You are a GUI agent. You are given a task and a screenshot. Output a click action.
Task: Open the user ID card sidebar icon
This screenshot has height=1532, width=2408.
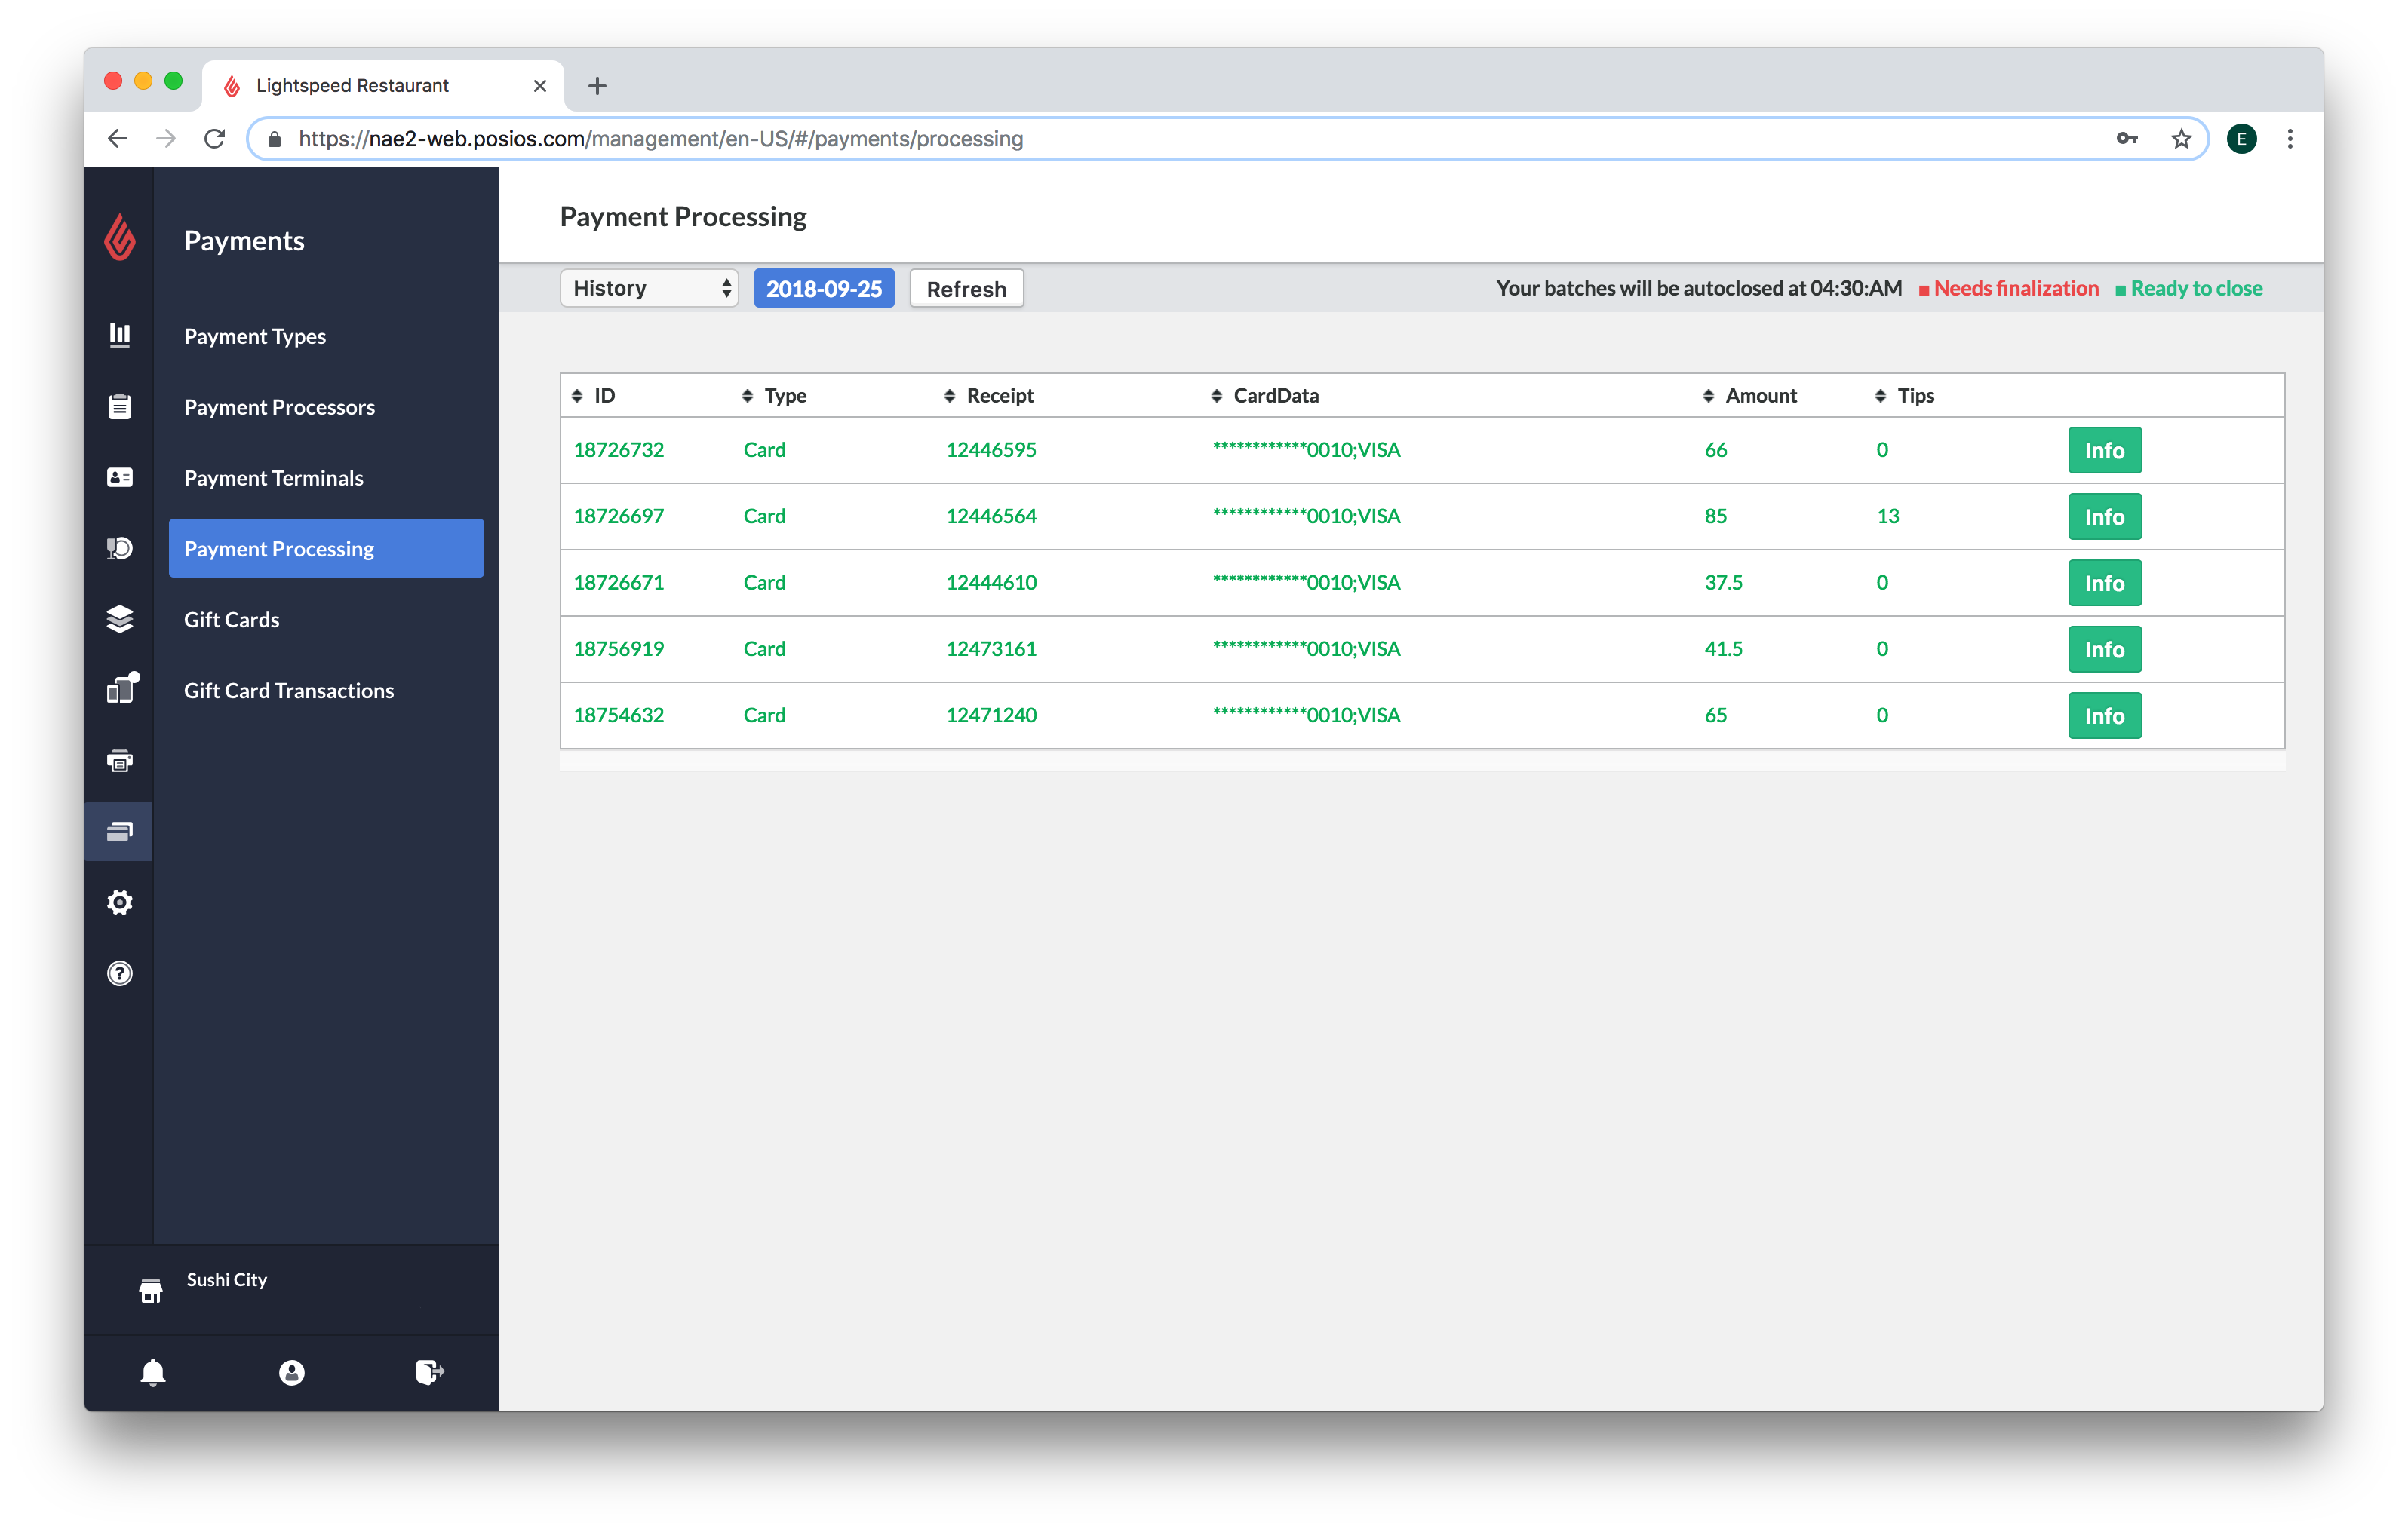(x=120, y=476)
